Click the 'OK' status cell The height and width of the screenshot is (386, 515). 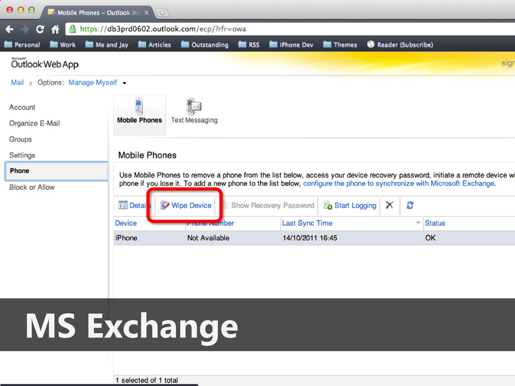tap(431, 238)
